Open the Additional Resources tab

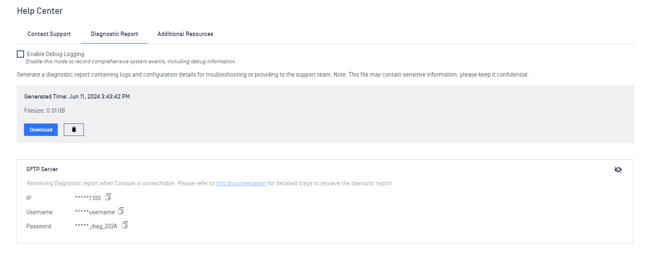(x=185, y=34)
